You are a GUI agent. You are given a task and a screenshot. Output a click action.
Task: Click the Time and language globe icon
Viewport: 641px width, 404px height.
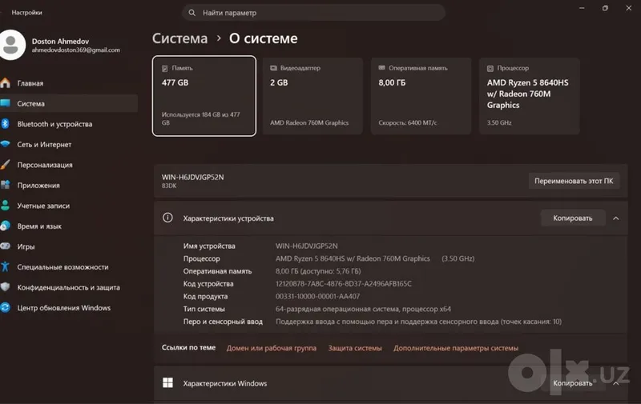coord(6,226)
